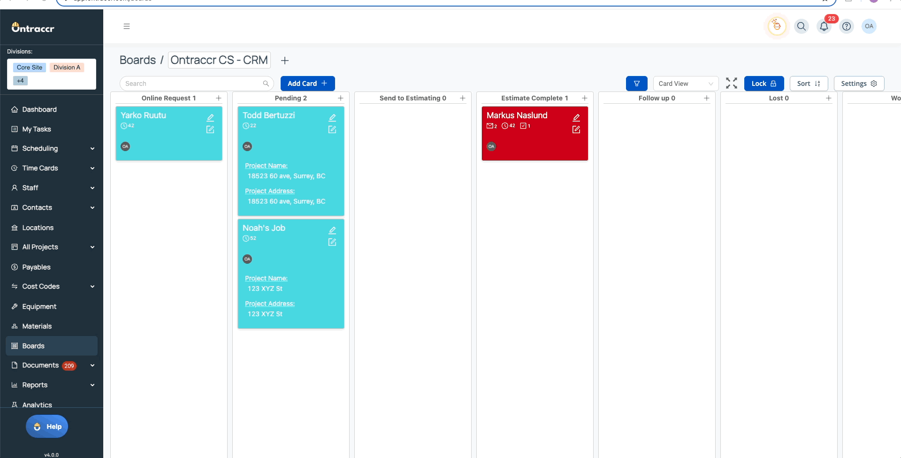Add a card to Estimate Complete column
The height and width of the screenshot is (458, 901).
[585, 98]
